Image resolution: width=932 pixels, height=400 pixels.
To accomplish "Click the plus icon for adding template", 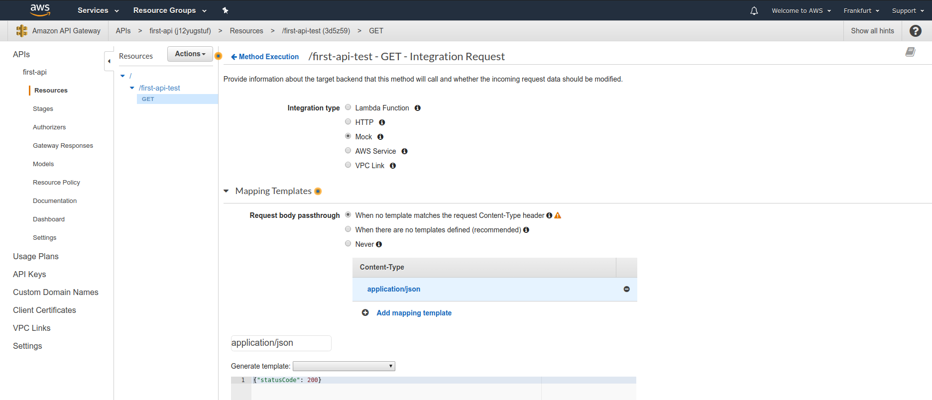I will (365, 313).
